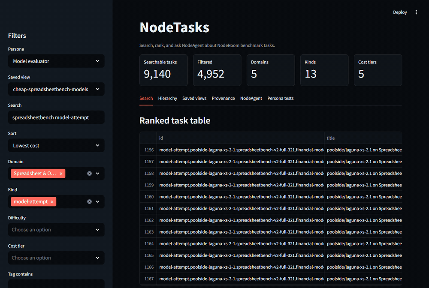Select the id cell in row 1158
Image resolution: width=429 pixels, height=288 pixels.
(241, 173)
